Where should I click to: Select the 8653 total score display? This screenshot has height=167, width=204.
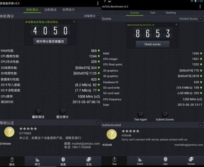152,33
